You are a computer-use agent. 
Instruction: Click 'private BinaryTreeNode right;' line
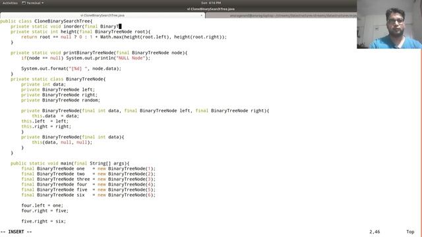point(59,95)
